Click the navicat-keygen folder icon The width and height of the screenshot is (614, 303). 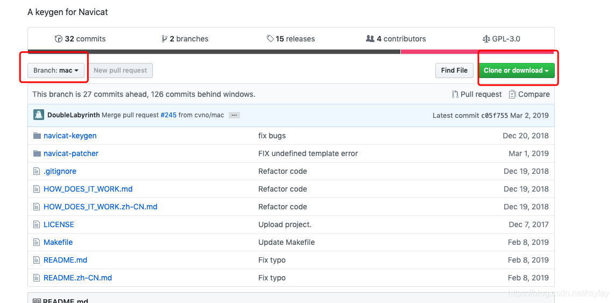(37, 136)
